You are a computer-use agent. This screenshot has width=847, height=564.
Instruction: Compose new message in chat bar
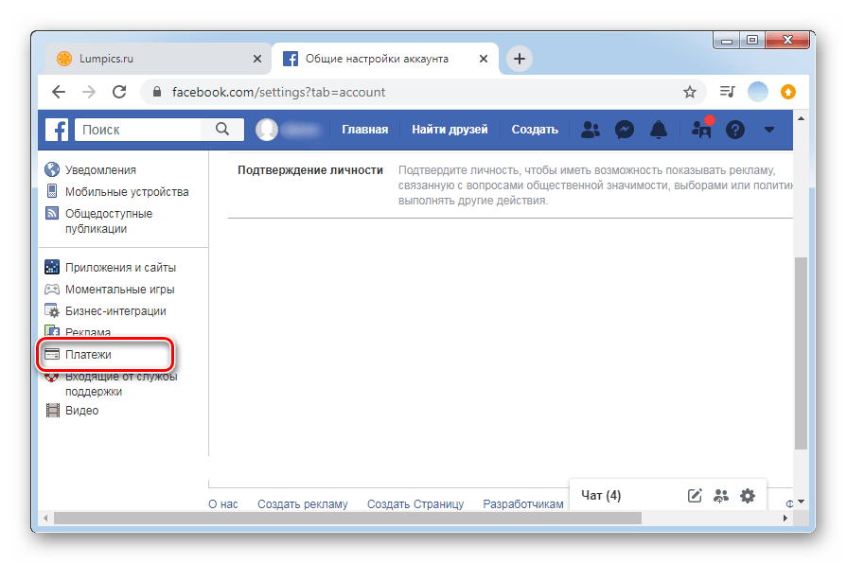coord(695,495)
